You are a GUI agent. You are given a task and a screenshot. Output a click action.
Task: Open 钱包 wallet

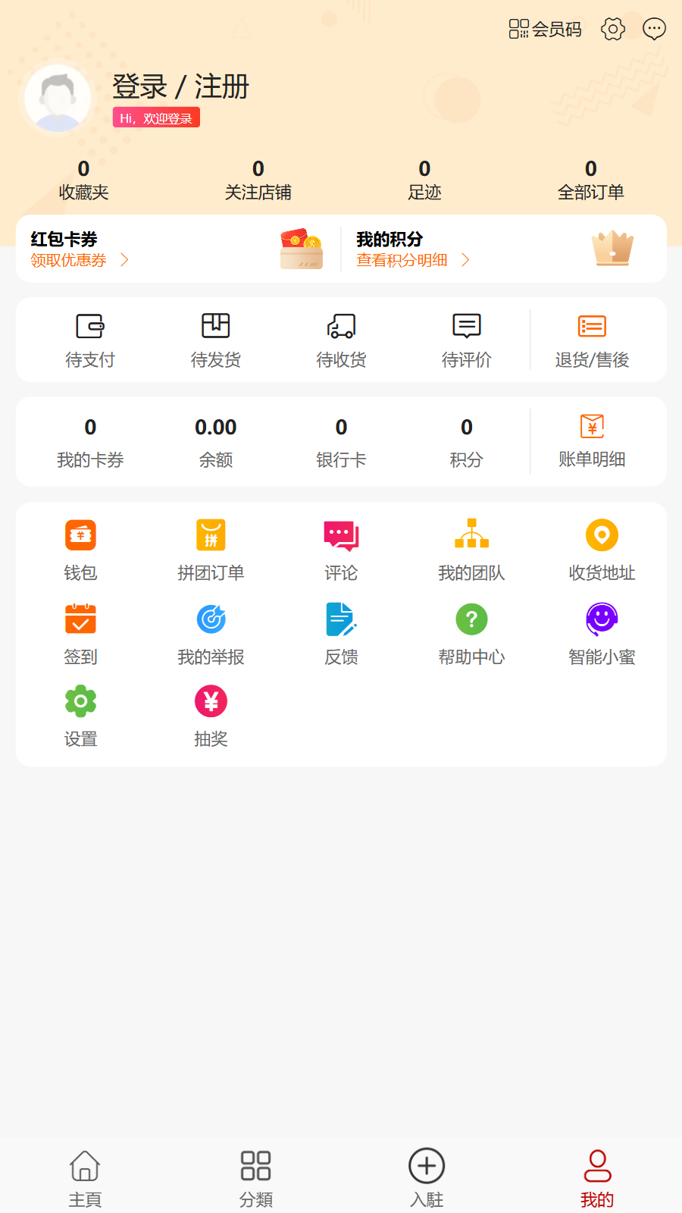click(x=80, y=550)
